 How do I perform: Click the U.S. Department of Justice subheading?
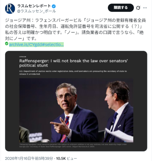coord(73,72)
